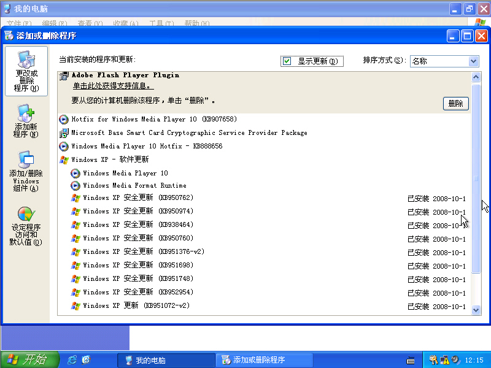The width and height of the screenshot is (491, 368).
Task: Click the icon of update KB952954
Action: coord(75,292)
